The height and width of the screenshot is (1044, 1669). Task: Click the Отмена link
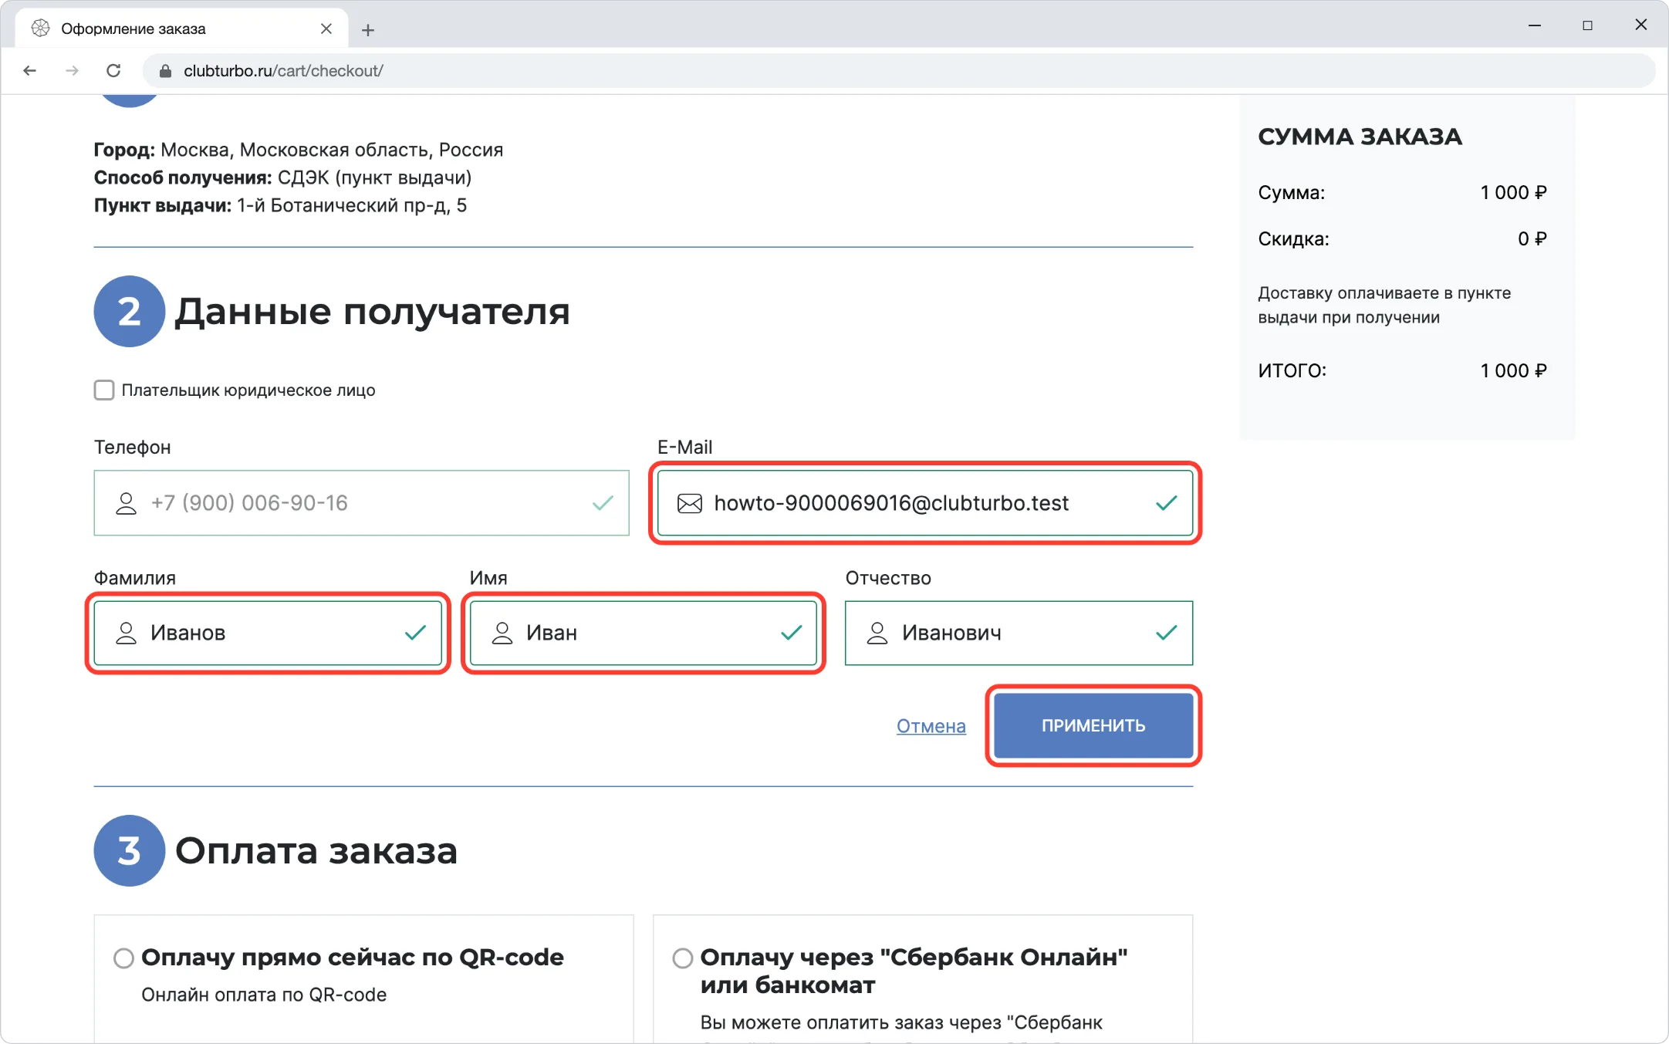point(931,726)
